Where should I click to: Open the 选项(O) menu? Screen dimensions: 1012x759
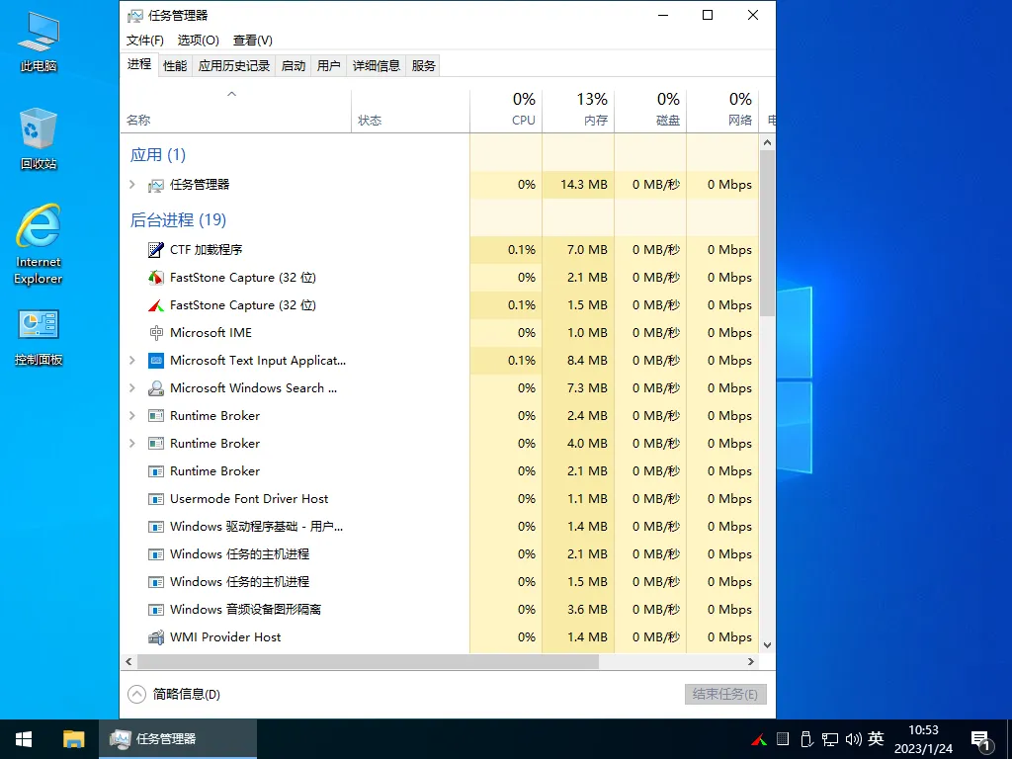click(198, 40)
